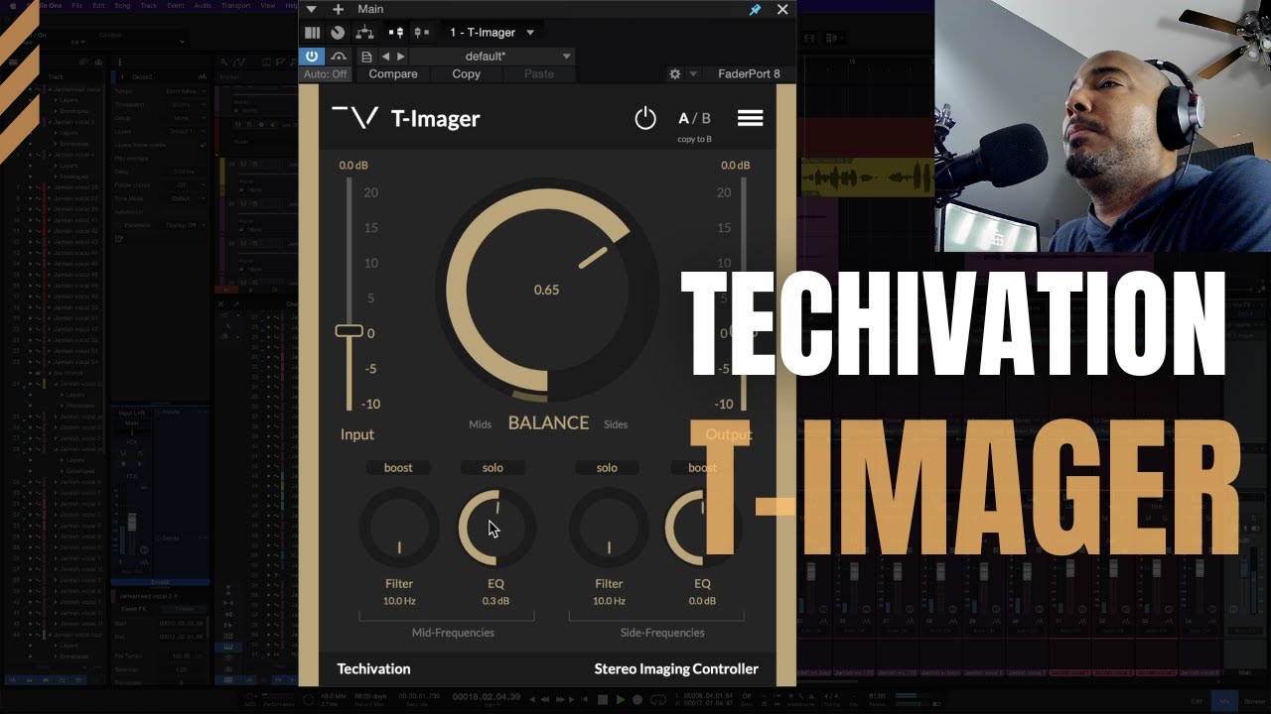Click the 0.65 balance value
This screenshot has height=714, width=1271.
click(x=546, y=290)
